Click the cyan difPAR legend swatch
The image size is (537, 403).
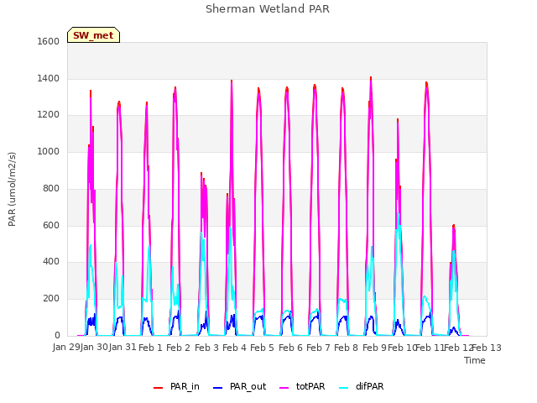point(343,388)
